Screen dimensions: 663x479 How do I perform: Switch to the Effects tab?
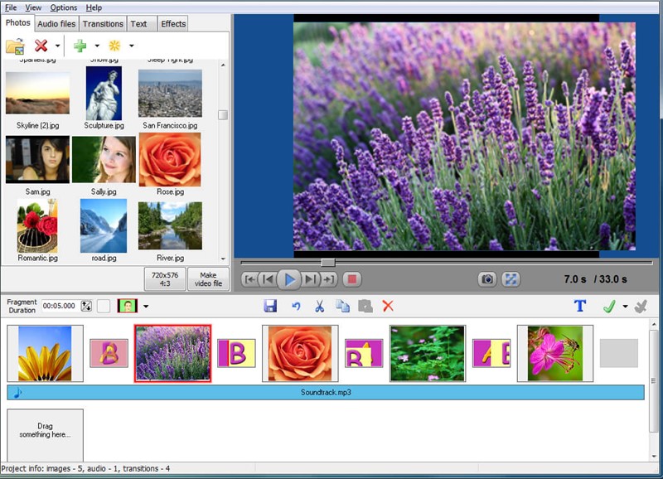pos(173,24)
